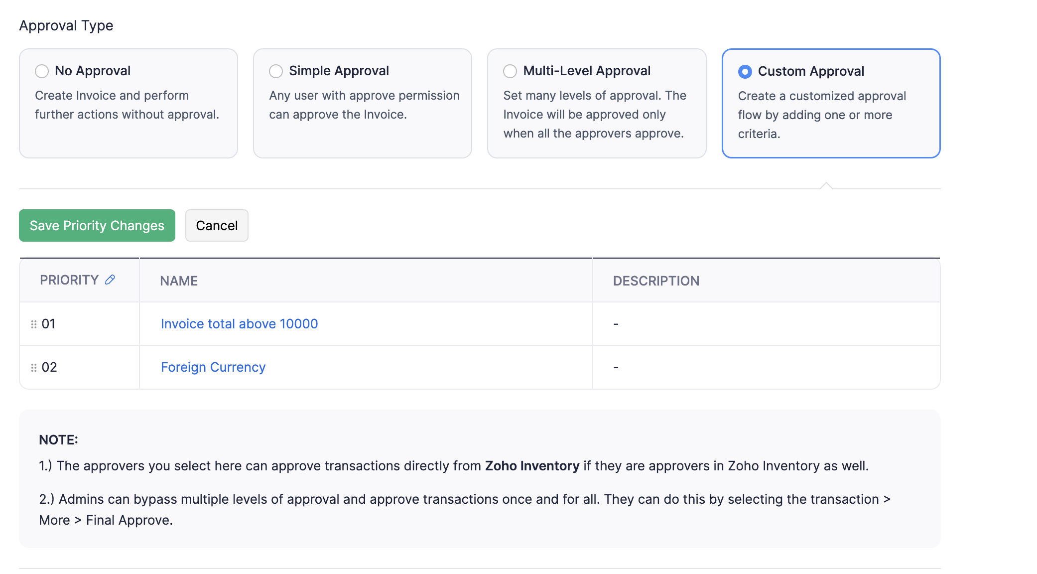1037x574 pixels.
Task: Click the DESCRIPTION column header
Action: pos(656,281)
